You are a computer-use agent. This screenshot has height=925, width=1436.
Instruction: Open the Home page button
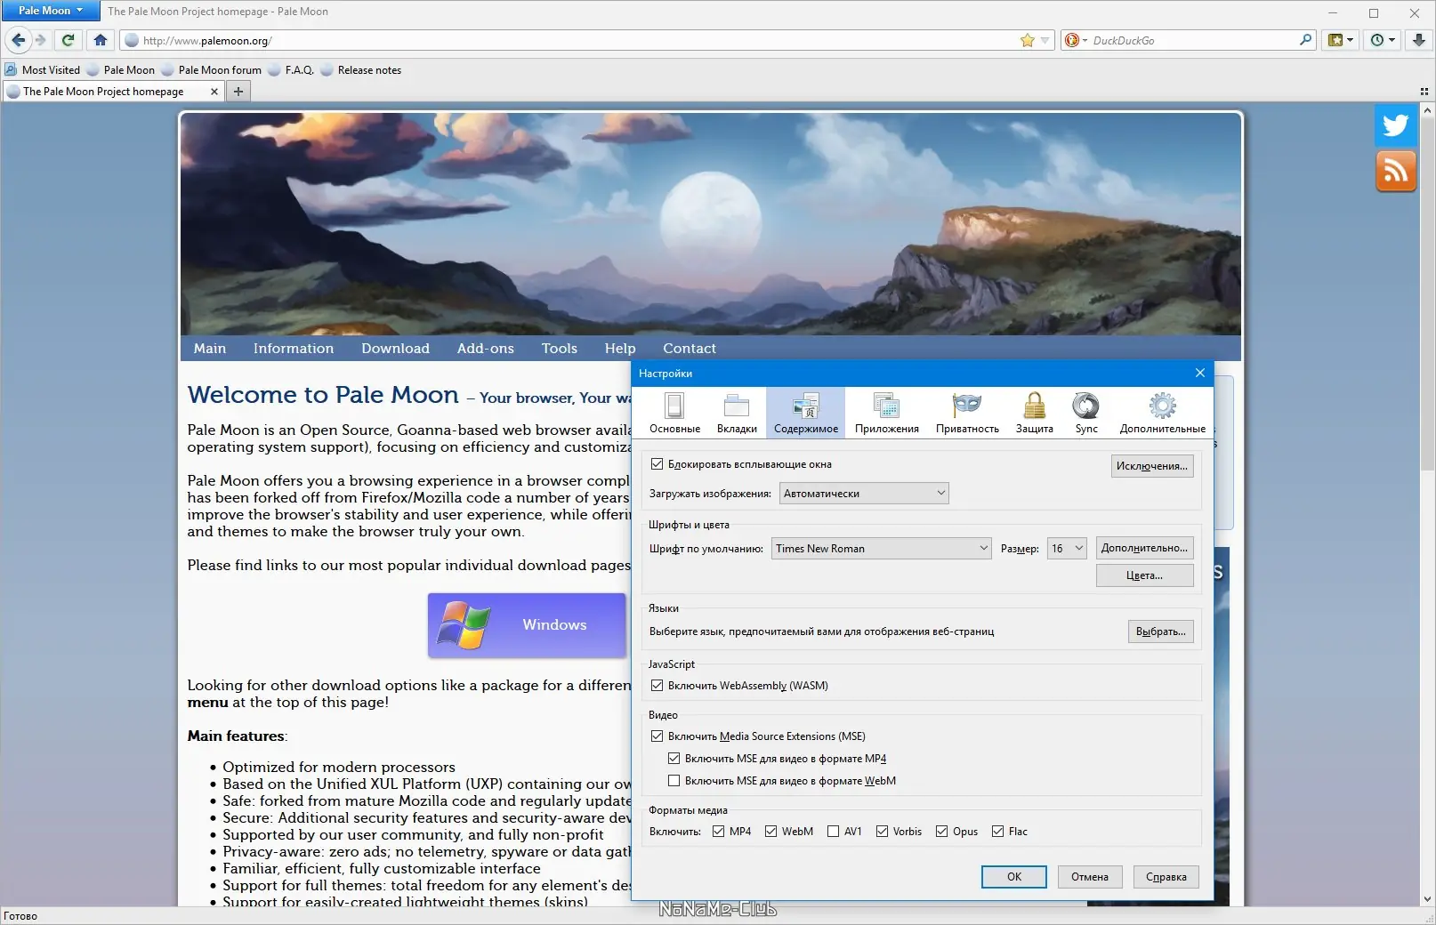101,40
